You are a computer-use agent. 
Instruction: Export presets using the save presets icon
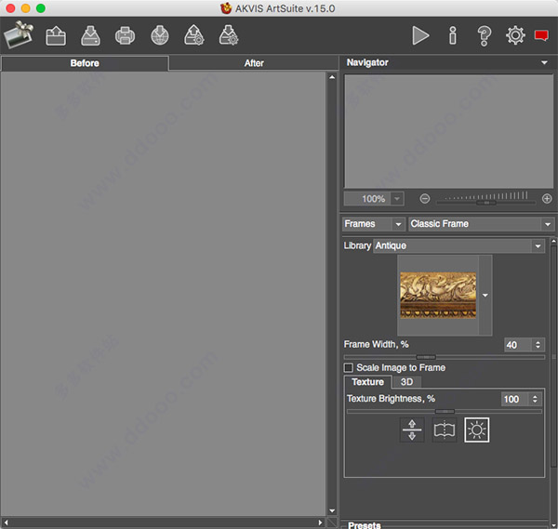pyautogui.click(x=229, y=34)
